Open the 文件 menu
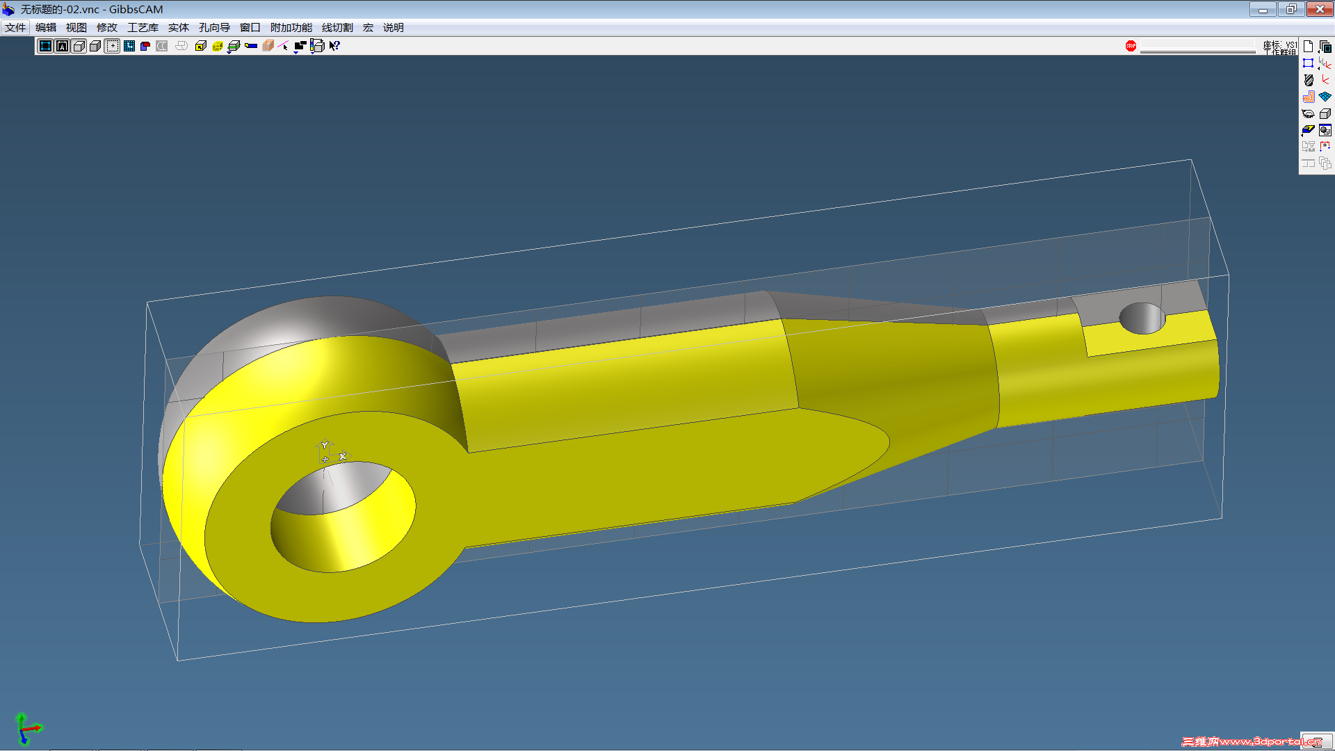This screenshot has width=1335, height=751. 15,28
